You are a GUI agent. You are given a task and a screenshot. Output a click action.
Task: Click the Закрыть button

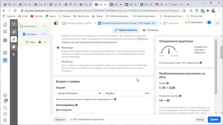[x=60, y=119]
